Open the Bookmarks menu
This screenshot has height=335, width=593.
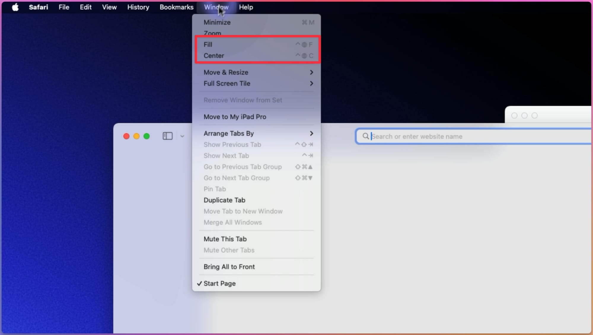pyautogui.click(x=176, y=7)
